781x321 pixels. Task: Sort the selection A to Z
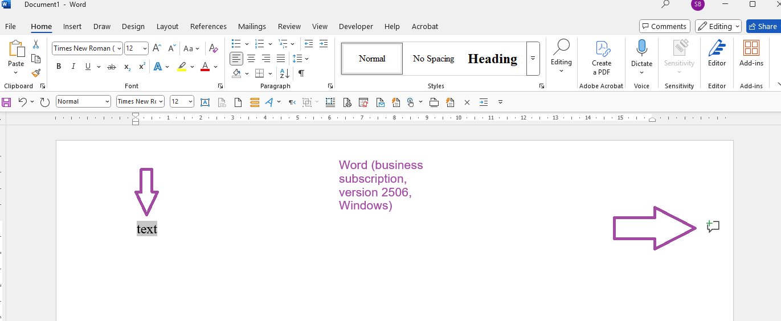[x=285, y=73]
